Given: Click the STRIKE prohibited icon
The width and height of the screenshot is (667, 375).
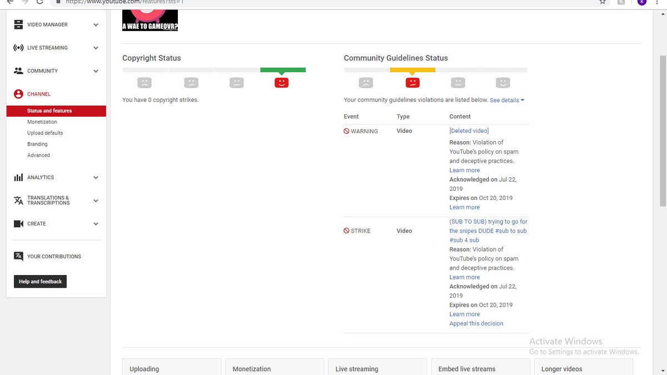Looking at the screenshot, I should [346, 231].
